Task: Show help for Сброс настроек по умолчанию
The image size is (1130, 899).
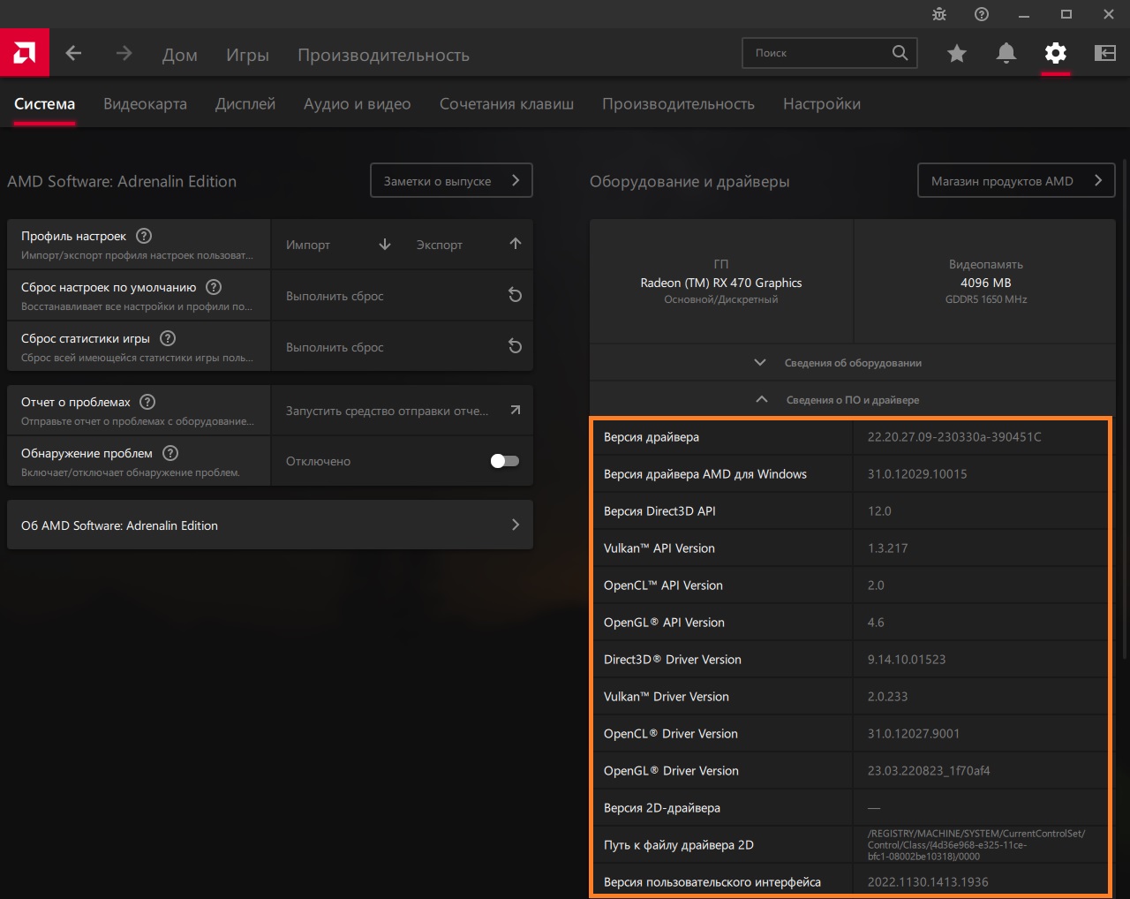Action: (214, 287)
